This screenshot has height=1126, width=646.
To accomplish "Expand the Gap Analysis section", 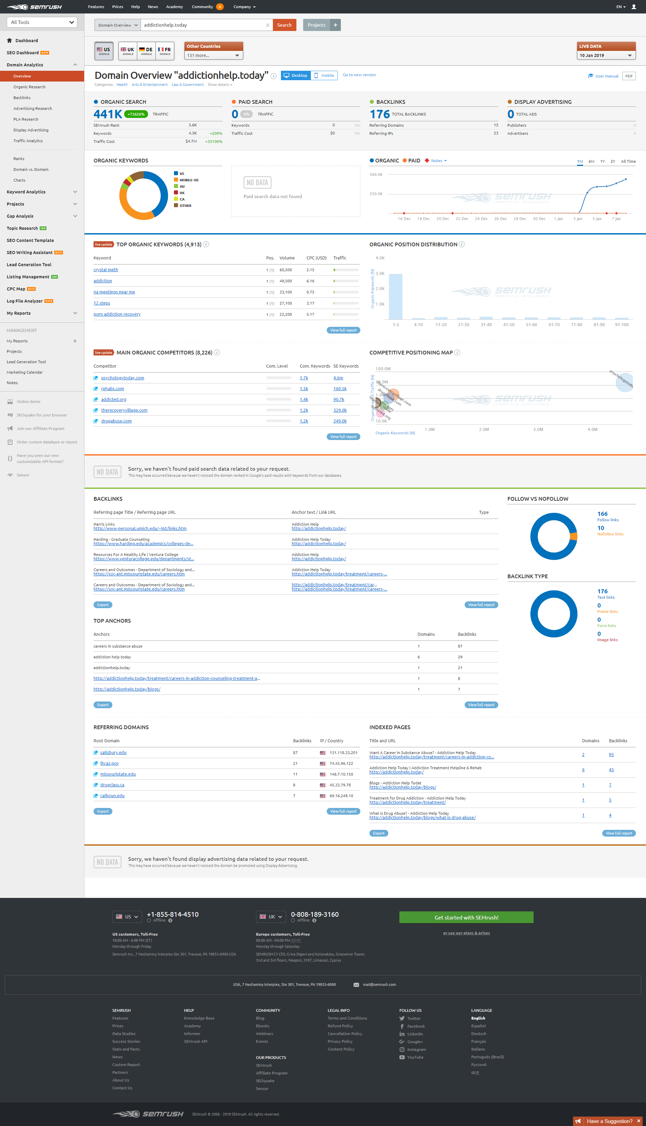I will (x=75, y=216).
